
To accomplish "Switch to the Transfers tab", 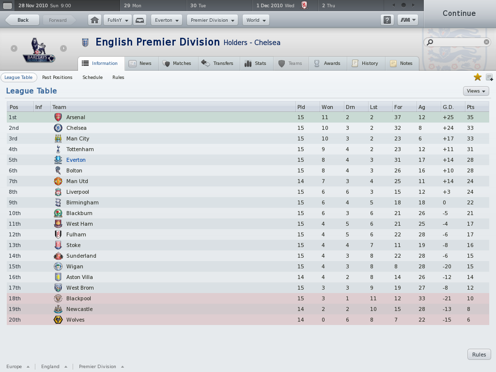I will tap(219, 63).
